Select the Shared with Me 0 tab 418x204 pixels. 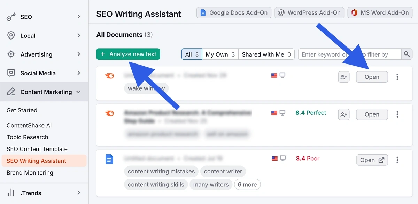point(266,54)
